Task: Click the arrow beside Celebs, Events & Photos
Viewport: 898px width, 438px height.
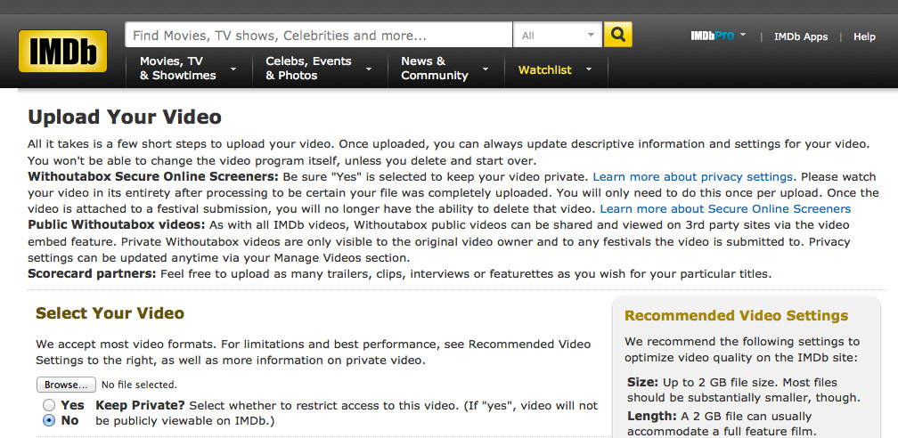Action: 369,69
